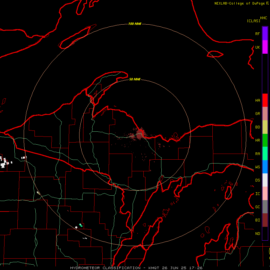This screenshot has height=270, width=270.
Task: Click the GC legend label
Action: click(258, 207)
